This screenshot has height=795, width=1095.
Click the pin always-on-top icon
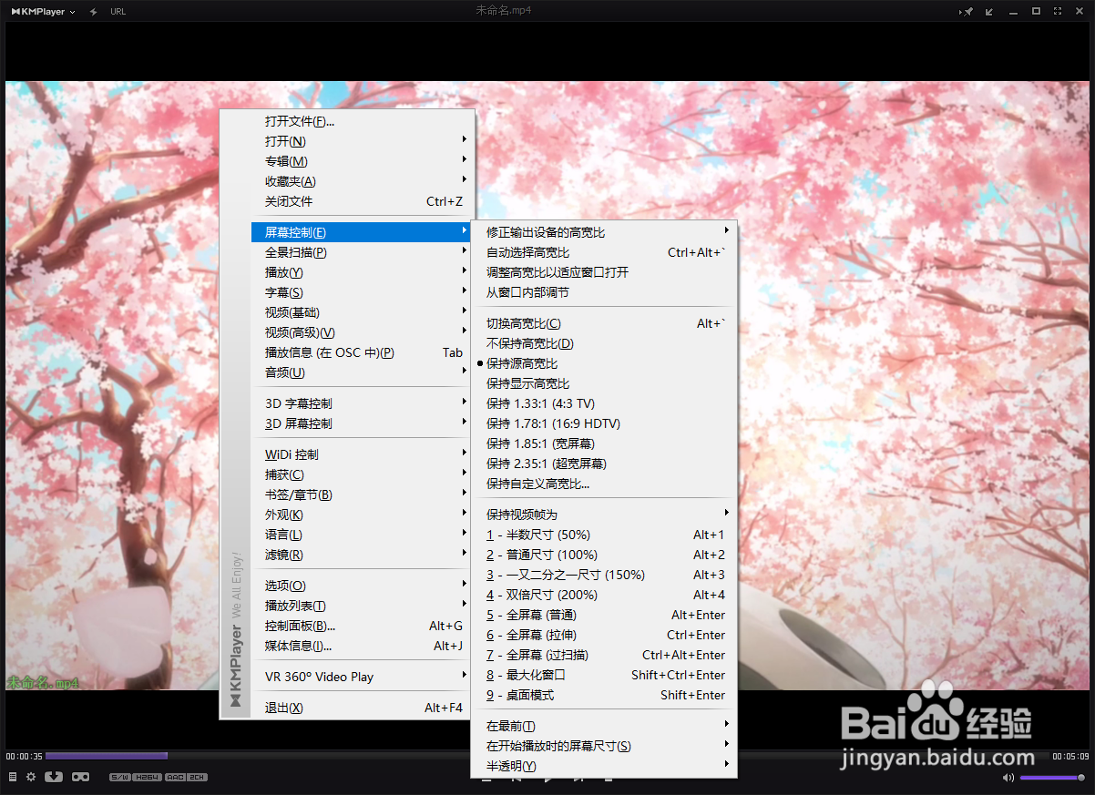(x=967, y=11)
